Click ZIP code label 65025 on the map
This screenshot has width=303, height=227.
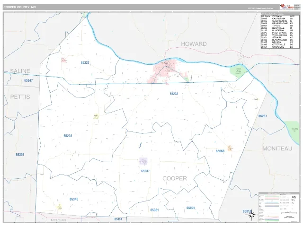pos(191,208)
